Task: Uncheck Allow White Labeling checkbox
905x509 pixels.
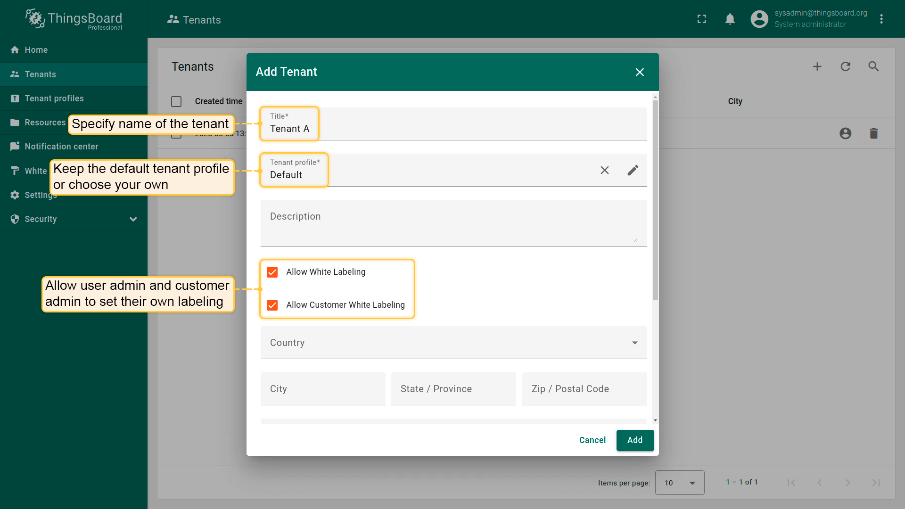Action: tap(272, 272)
